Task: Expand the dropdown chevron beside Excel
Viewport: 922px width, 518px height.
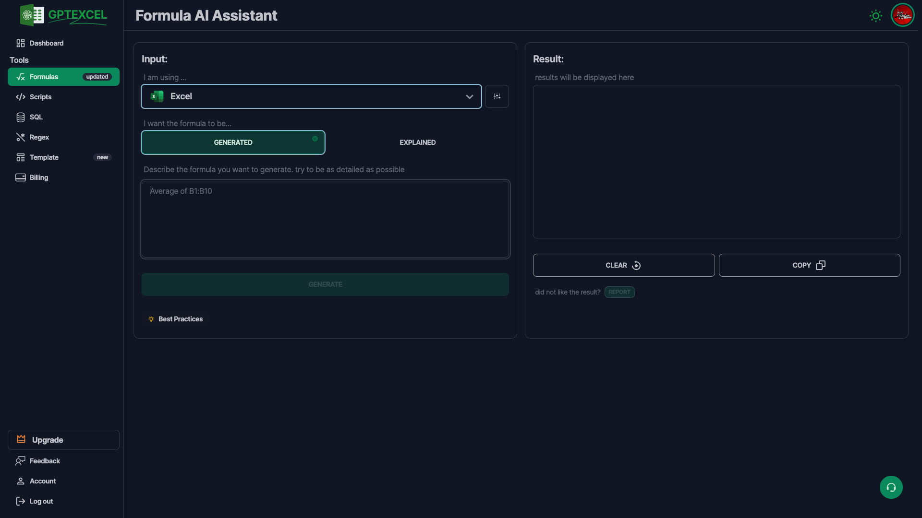Action: pyautogui.click(x=469, y=96)
